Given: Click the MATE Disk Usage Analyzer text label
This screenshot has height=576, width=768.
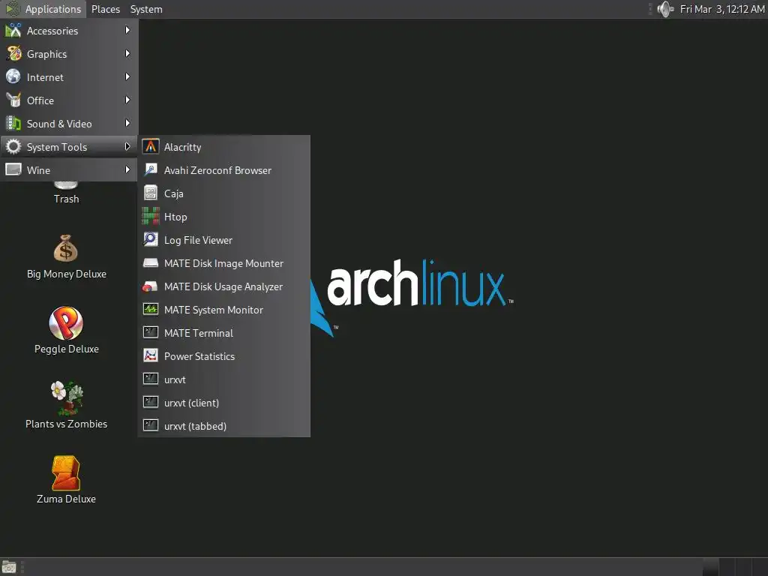Looking at the screenshot, I should coord(223,286).
